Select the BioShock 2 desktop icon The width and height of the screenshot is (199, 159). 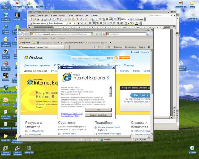pyautogui.click(x=18, y=16)
